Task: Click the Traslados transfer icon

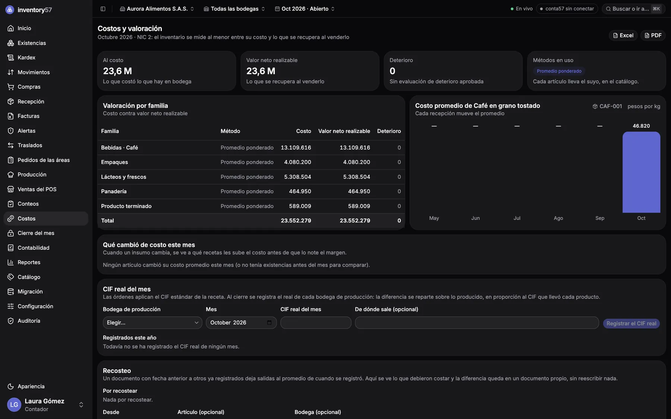Action: point(10,145)
